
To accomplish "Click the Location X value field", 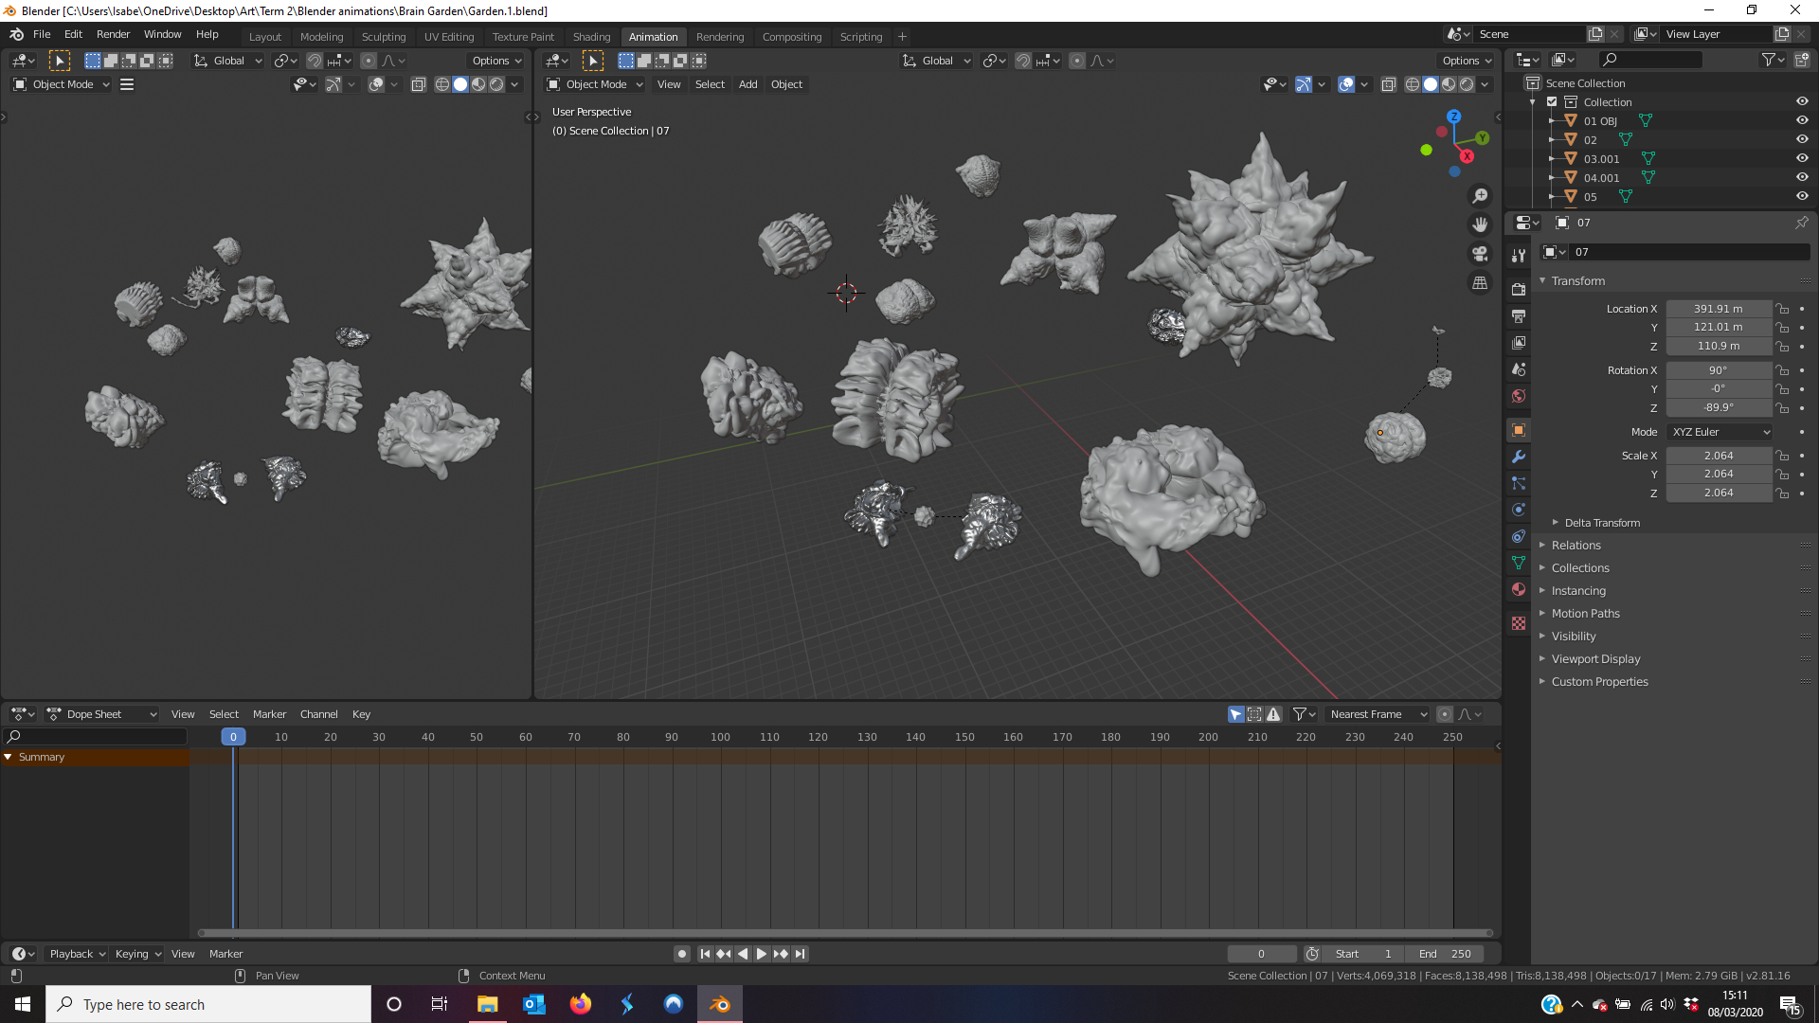I will coord(1718,309).
